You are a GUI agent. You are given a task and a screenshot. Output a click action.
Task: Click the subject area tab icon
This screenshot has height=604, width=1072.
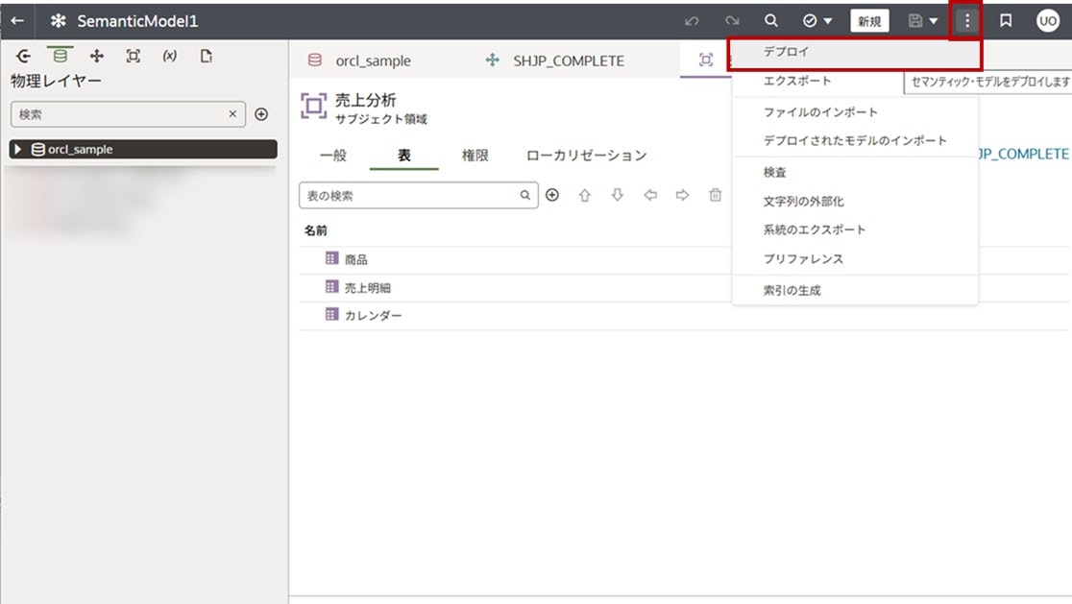click(706, 60)
